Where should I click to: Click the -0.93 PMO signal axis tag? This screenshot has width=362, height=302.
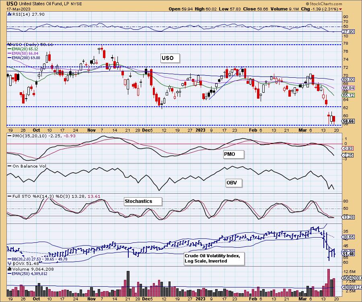point(348,148)
